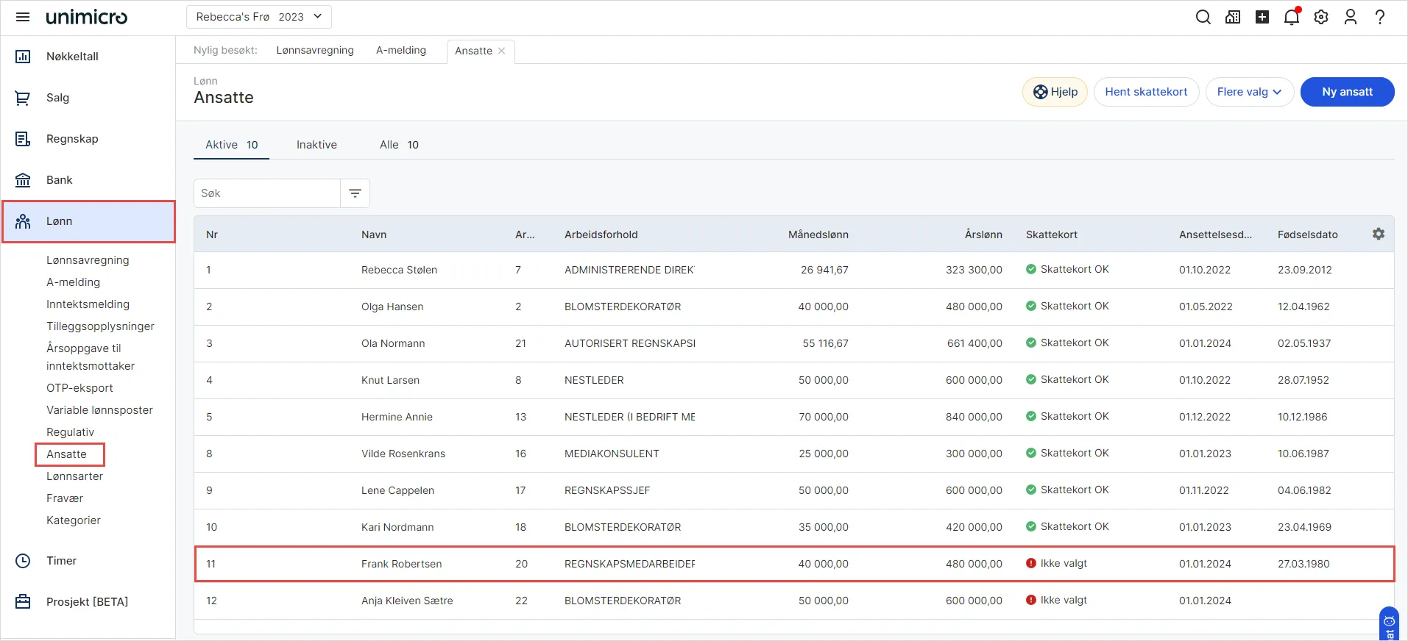Click the Ny ansatt button
Viewport: 1408px width, 641px height.
1346,92
